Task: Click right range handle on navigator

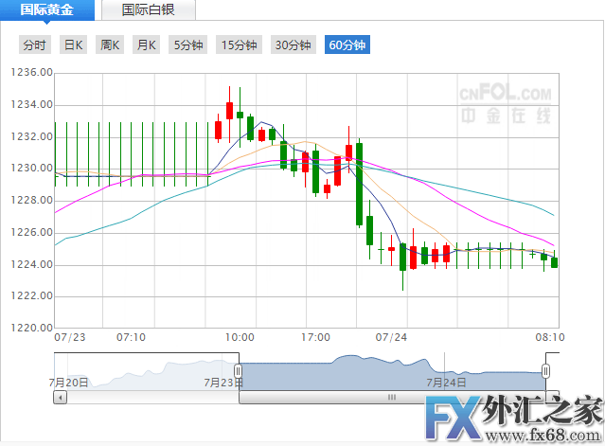Action: (545, 371)
